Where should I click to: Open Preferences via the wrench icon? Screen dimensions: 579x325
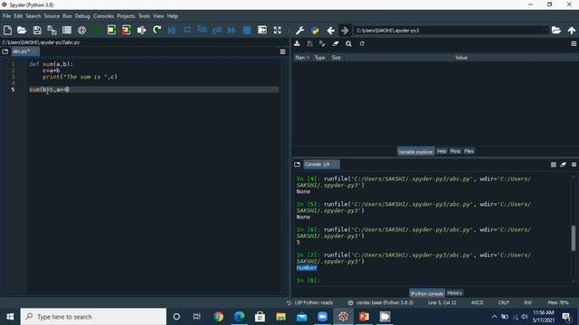pos(299,30)
